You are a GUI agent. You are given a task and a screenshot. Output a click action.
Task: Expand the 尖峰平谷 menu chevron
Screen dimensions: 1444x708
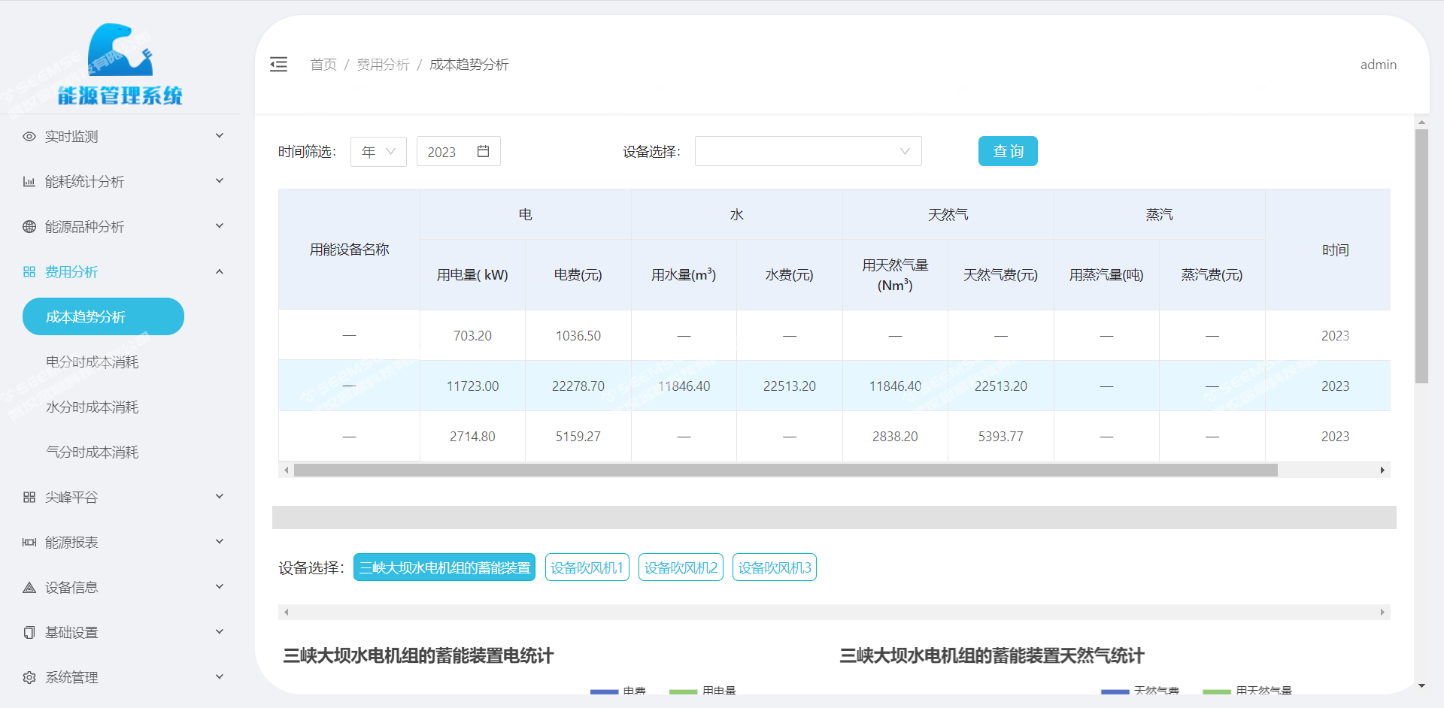point(220,497)
